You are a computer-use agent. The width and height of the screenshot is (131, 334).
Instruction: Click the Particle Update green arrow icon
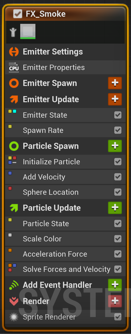14,208
